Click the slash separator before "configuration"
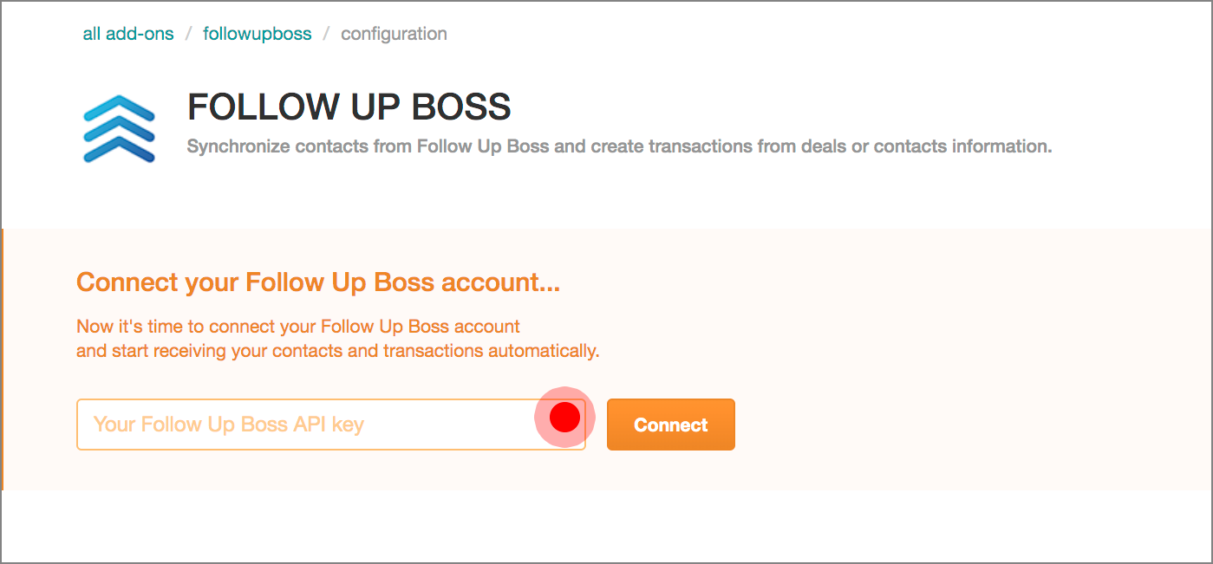The width and height of the screenshot is (1213, 564). pos(326,35)
